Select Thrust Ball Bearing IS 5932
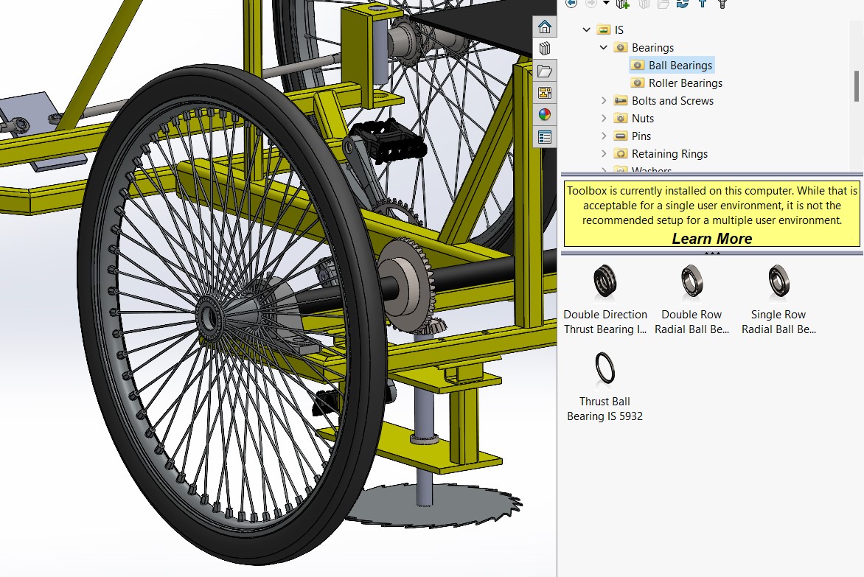 pyautogui.click(x=605, y=386)
